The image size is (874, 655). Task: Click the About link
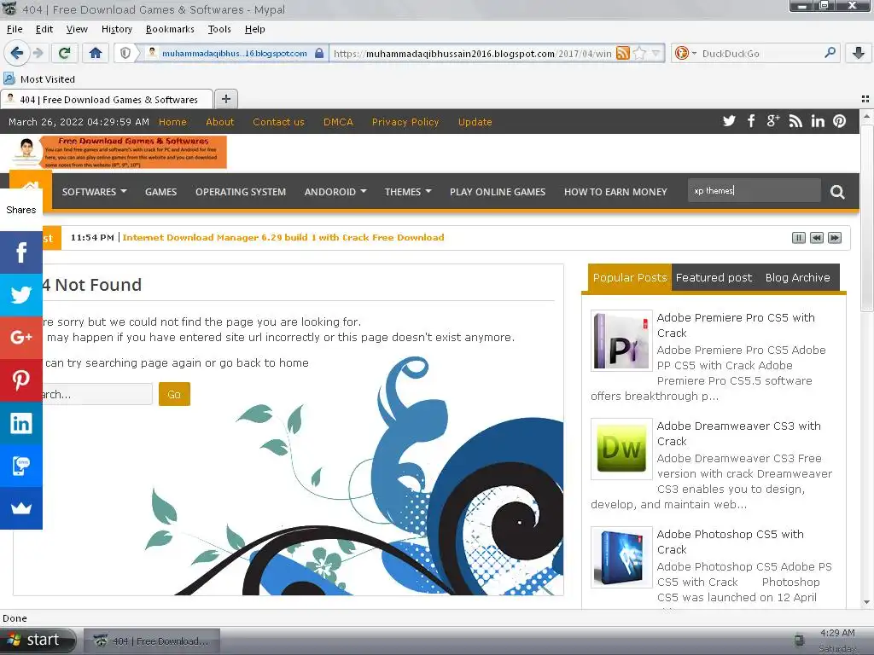coord(219,122)
